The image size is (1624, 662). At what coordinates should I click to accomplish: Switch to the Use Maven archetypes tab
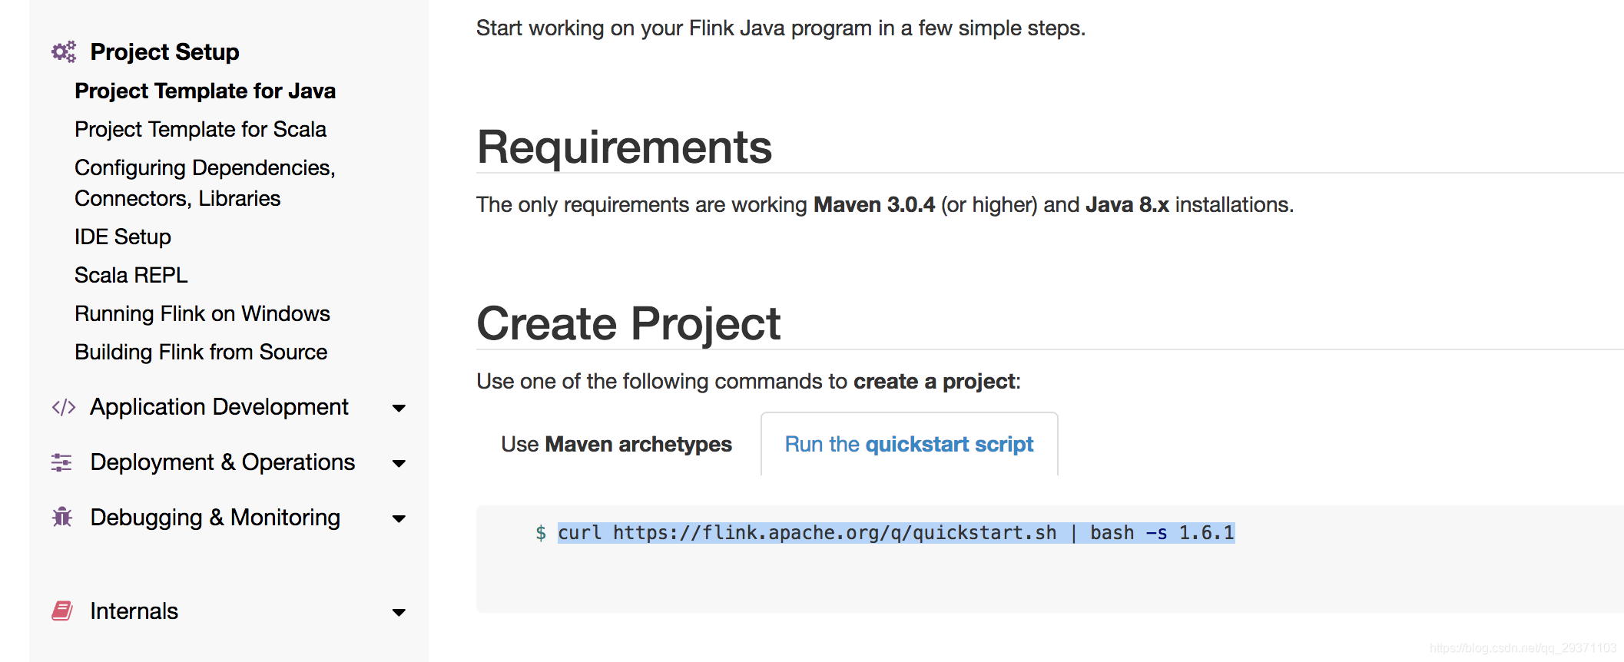616,444
